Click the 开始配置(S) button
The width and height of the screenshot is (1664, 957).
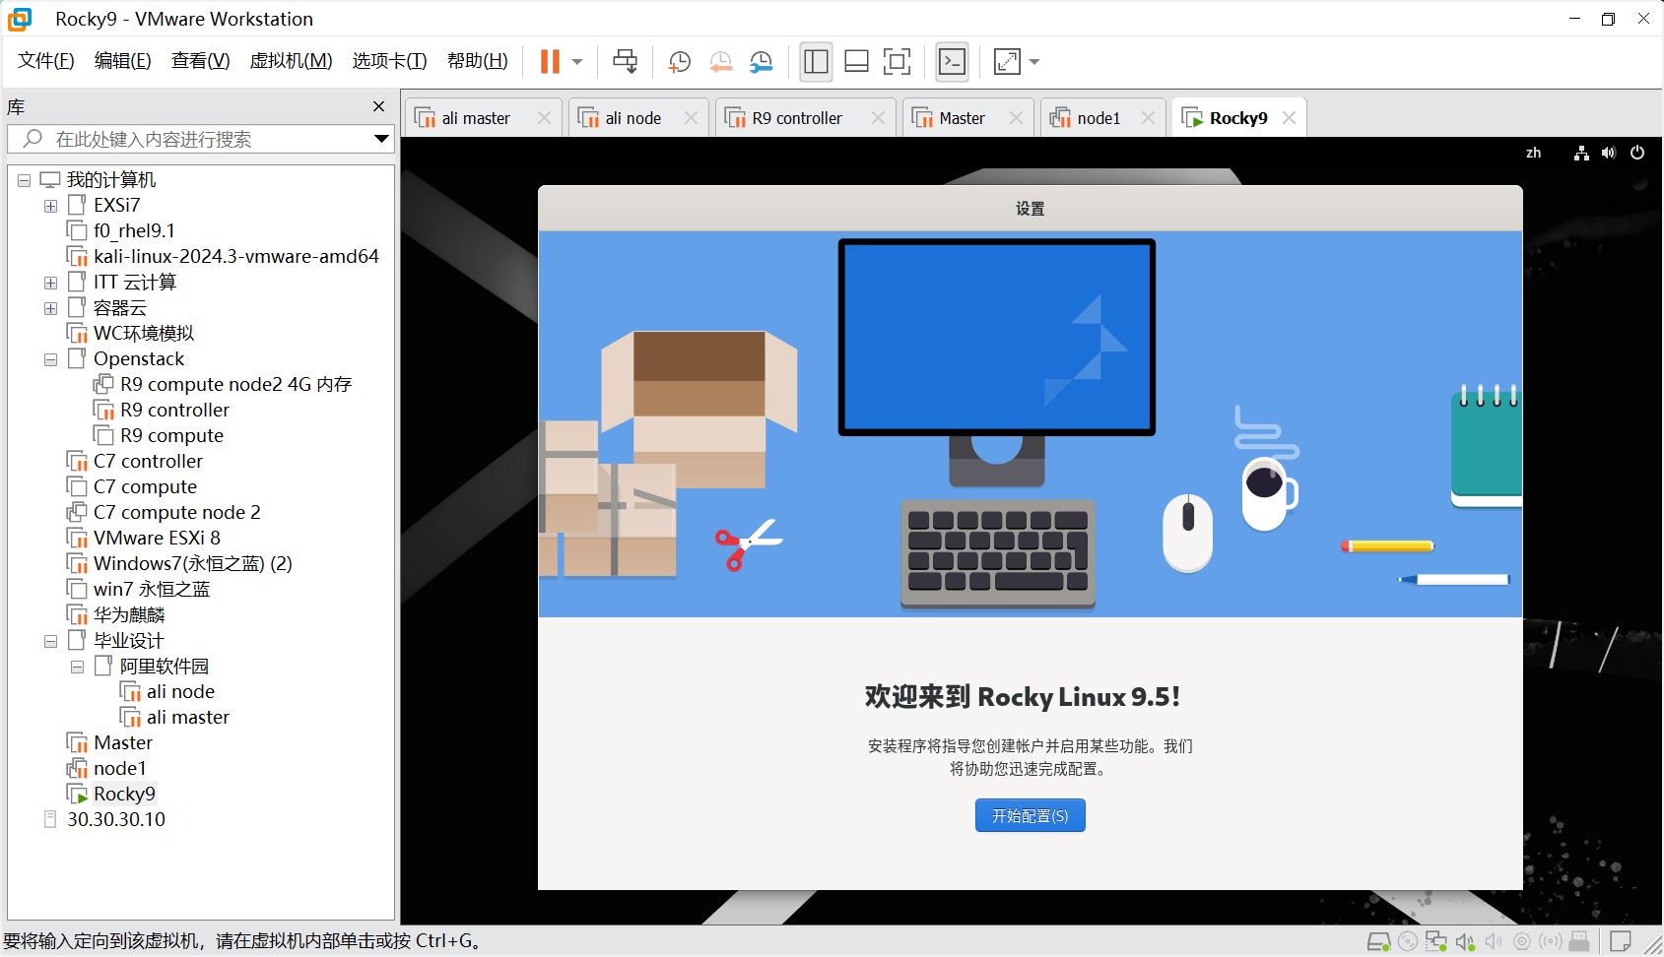[1030, 815]
